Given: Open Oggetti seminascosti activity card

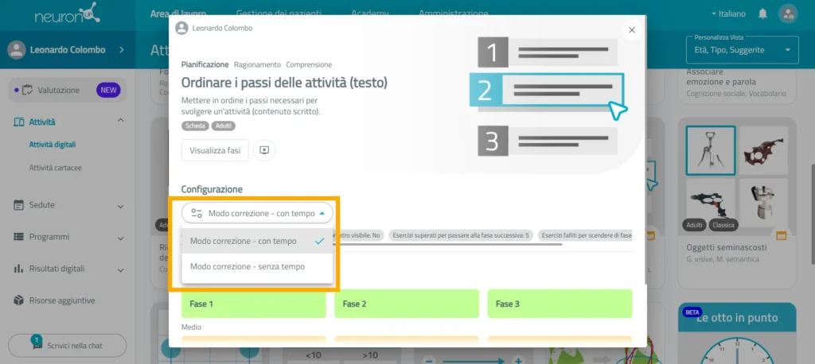Looking at the screenshot, I should point(737,203).
